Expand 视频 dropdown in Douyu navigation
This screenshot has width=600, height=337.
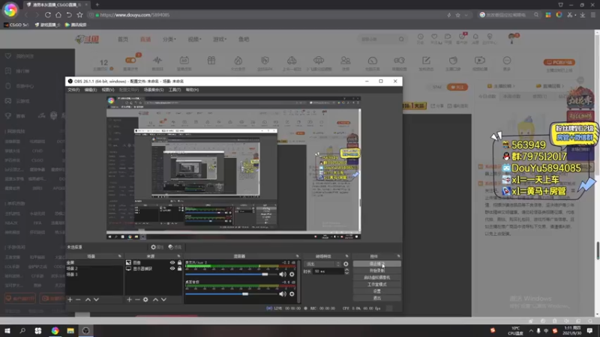[194, 40]
